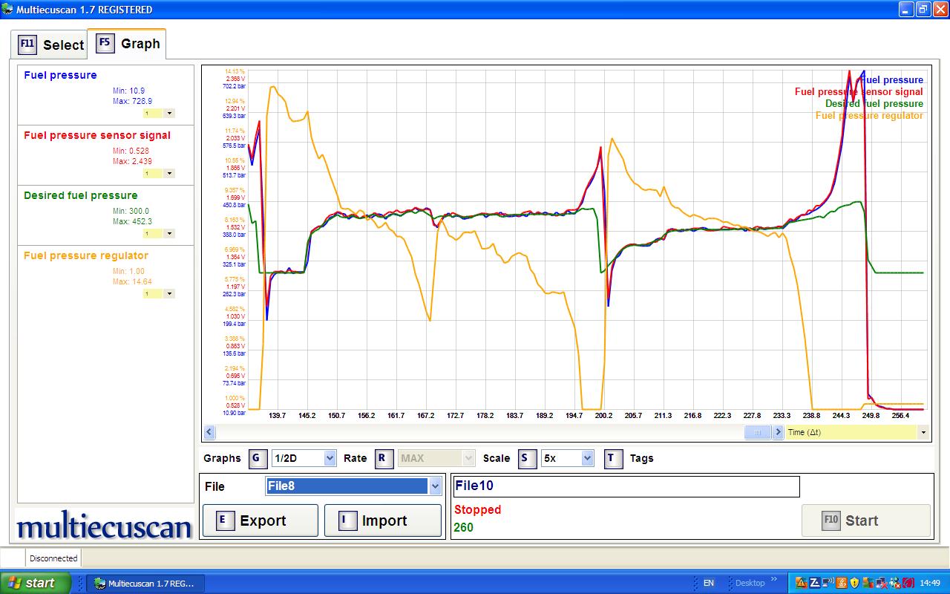Open the Scale dropdown showing 5x
950x594 pixels.
(x=568, y=458)
